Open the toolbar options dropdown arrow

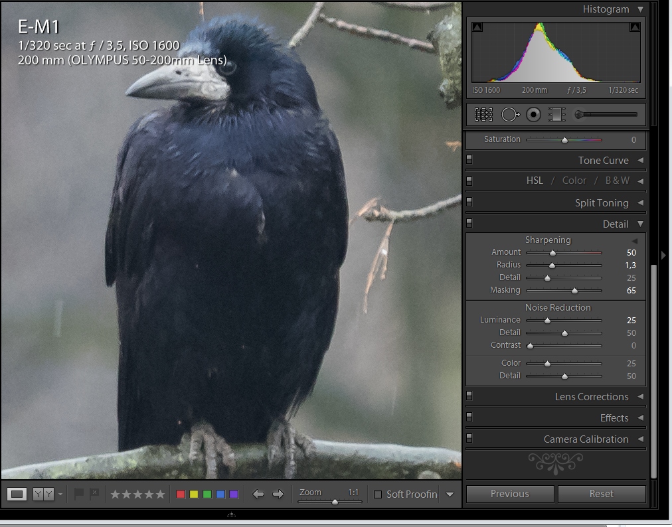(450, 494)
